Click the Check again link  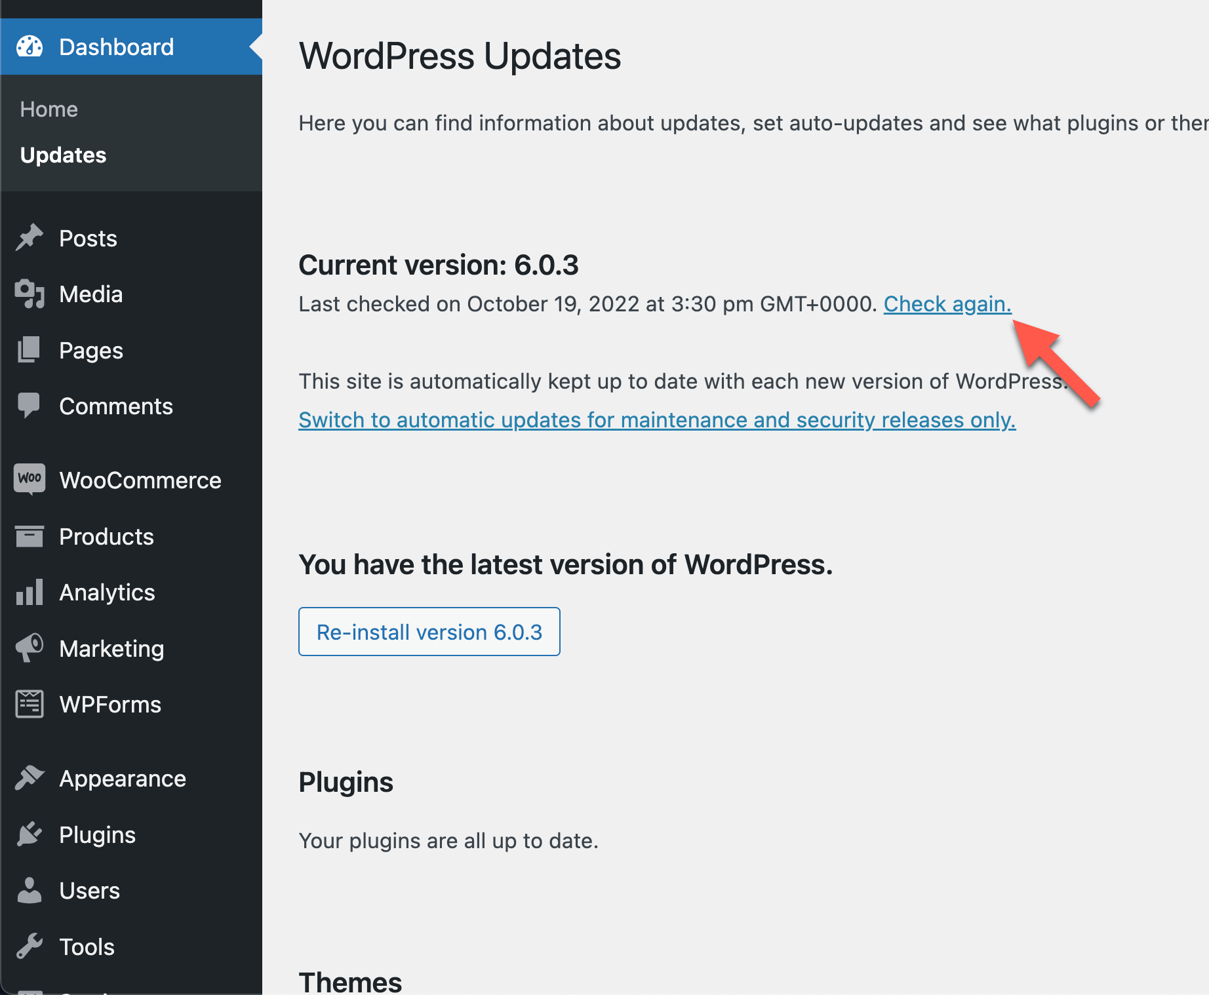947,304
